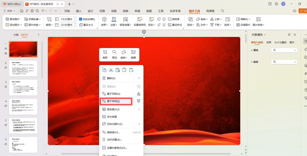The width and height of the screenshot is (307, 156).
Task: Click 压缩图片 in the ribbon
Action: (243, 25)
